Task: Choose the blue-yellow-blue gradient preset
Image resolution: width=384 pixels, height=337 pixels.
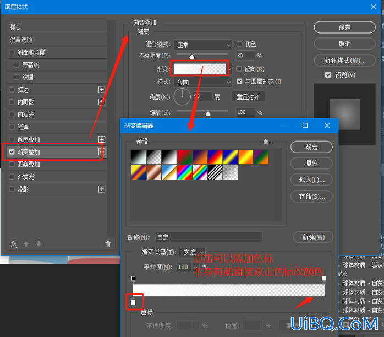Action: [x=231, y=157]
